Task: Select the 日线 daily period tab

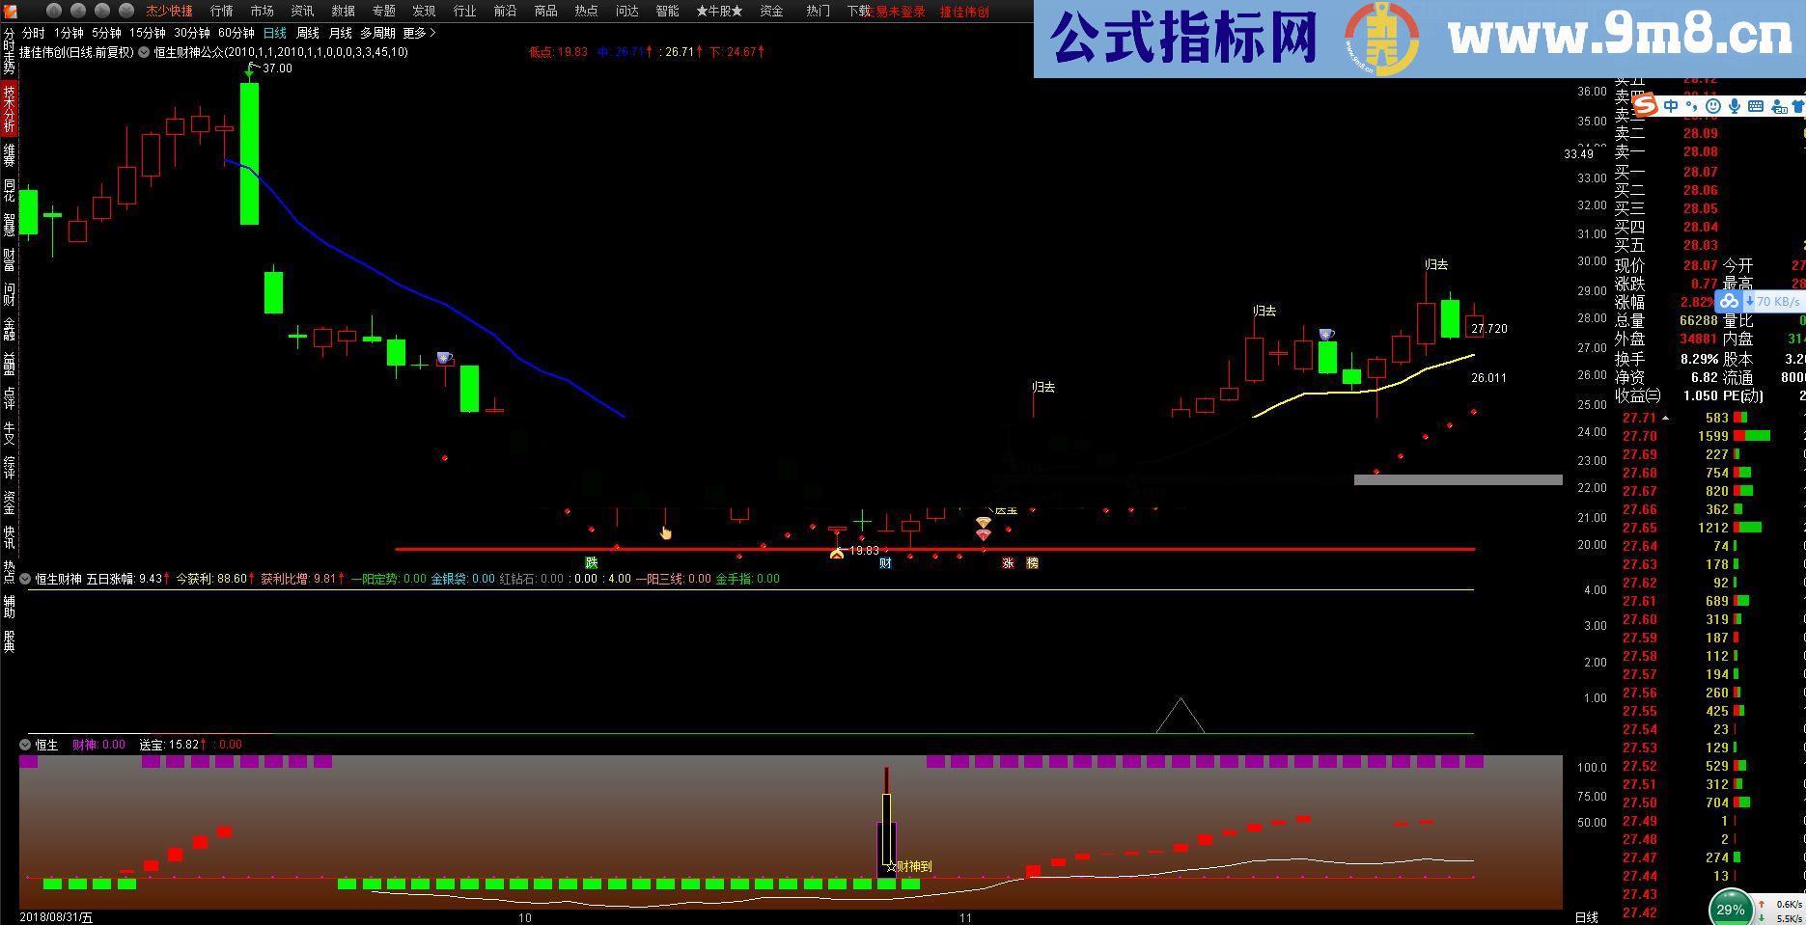Action: click(274, 33)
